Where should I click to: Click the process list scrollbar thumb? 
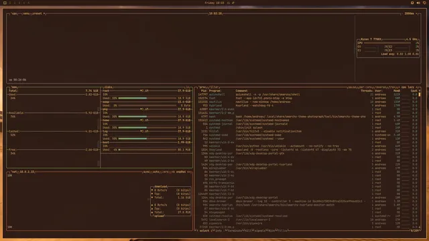pyautogui.click(x=420, y=94)
